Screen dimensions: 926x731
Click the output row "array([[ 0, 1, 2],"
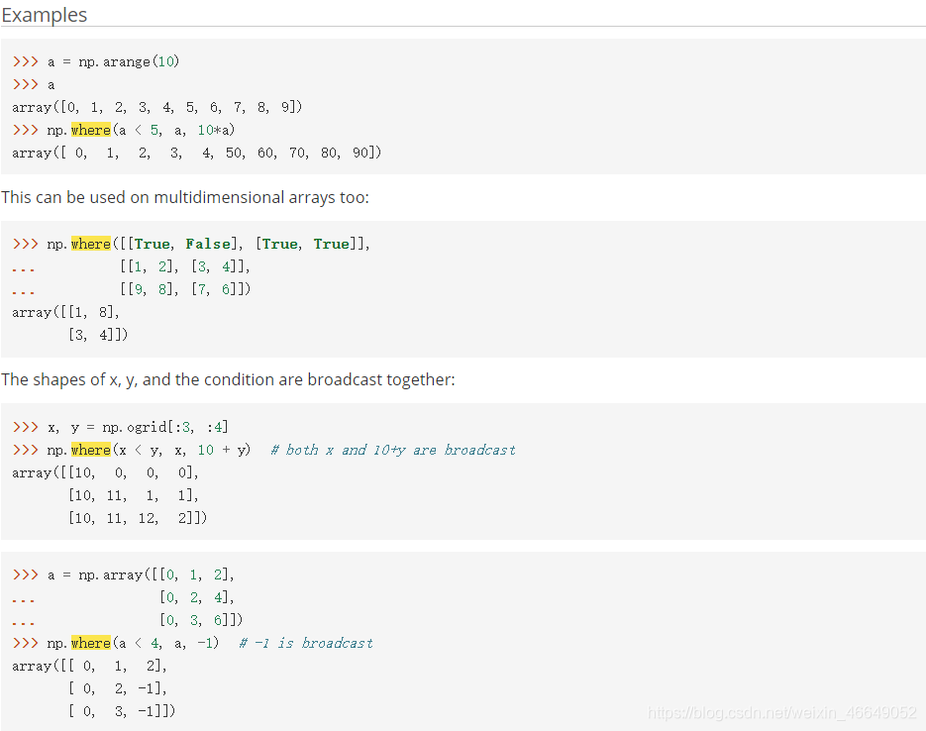click(89, 666)
